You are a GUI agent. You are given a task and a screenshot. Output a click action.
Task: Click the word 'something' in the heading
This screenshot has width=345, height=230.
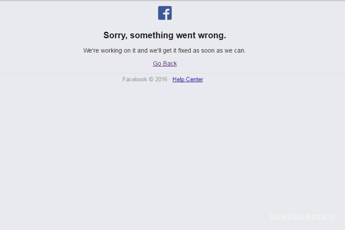coord(152,36)
